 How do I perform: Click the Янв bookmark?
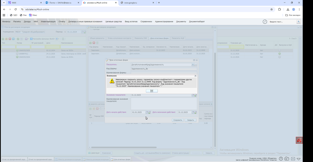coord(23,15)
